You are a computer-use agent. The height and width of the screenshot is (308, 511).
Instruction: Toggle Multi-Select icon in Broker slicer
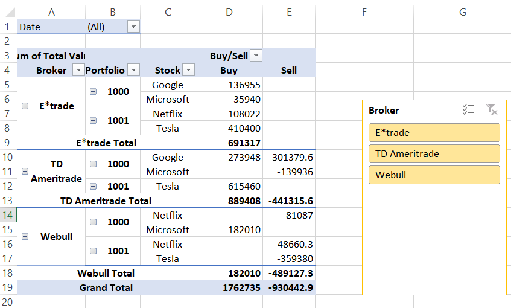pyautogui.click(x=468, y=109)
